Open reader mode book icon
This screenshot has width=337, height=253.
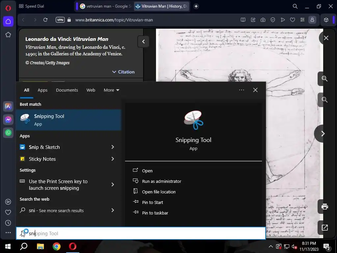click(x=243, y=20)
